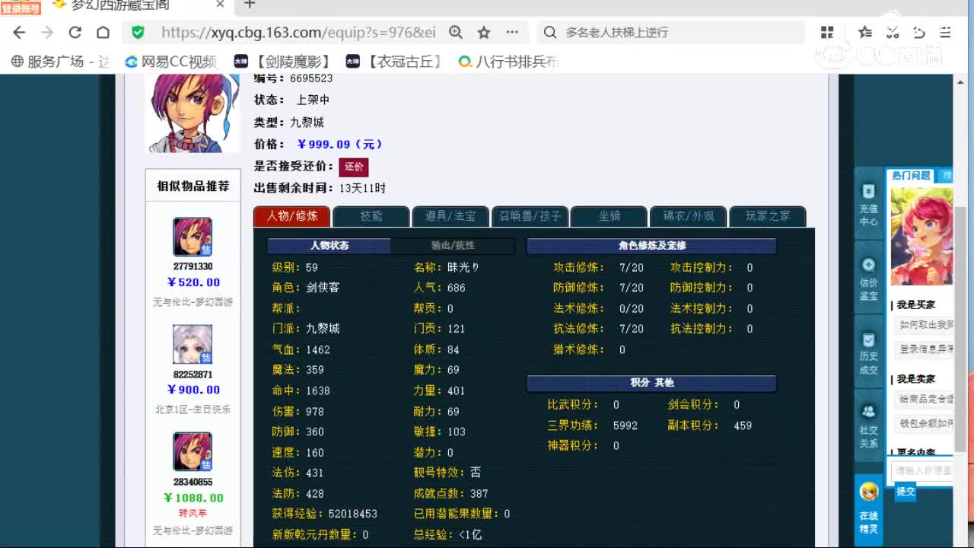Switch to the 输出/抗性 sub-tab
Viewport: 974px width, 548px height.
pyautogui.click(x=453, y=246)
